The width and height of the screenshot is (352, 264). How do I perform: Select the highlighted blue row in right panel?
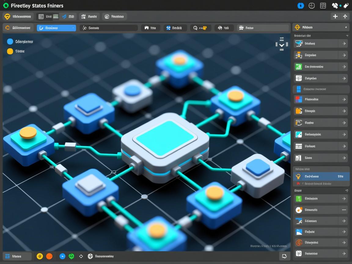point(321,176)
